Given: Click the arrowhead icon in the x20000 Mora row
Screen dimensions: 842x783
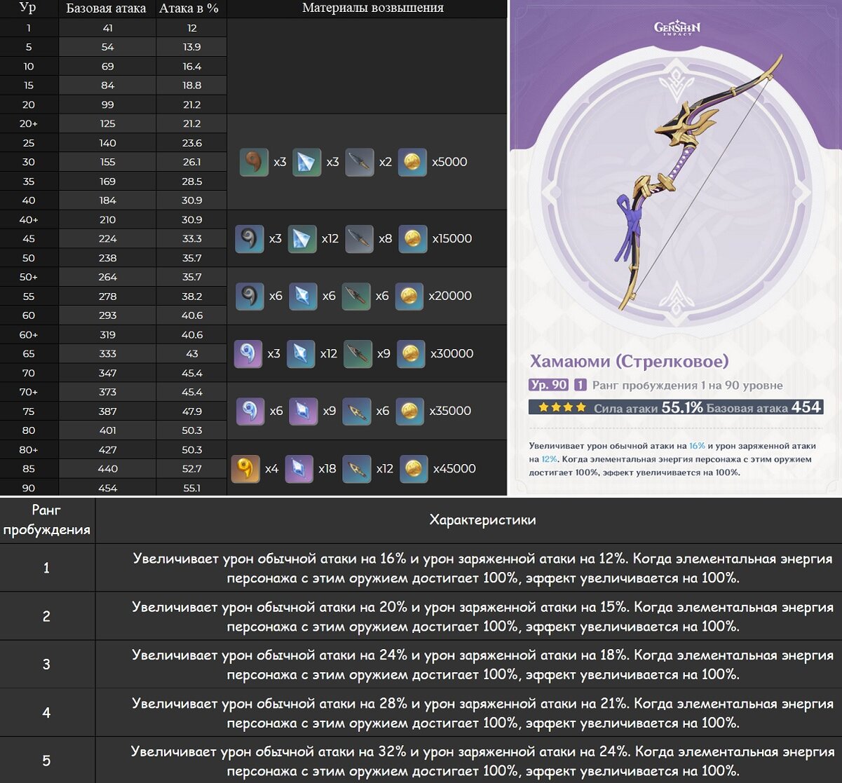Looking at the screenshot, I should click(356, 297).
